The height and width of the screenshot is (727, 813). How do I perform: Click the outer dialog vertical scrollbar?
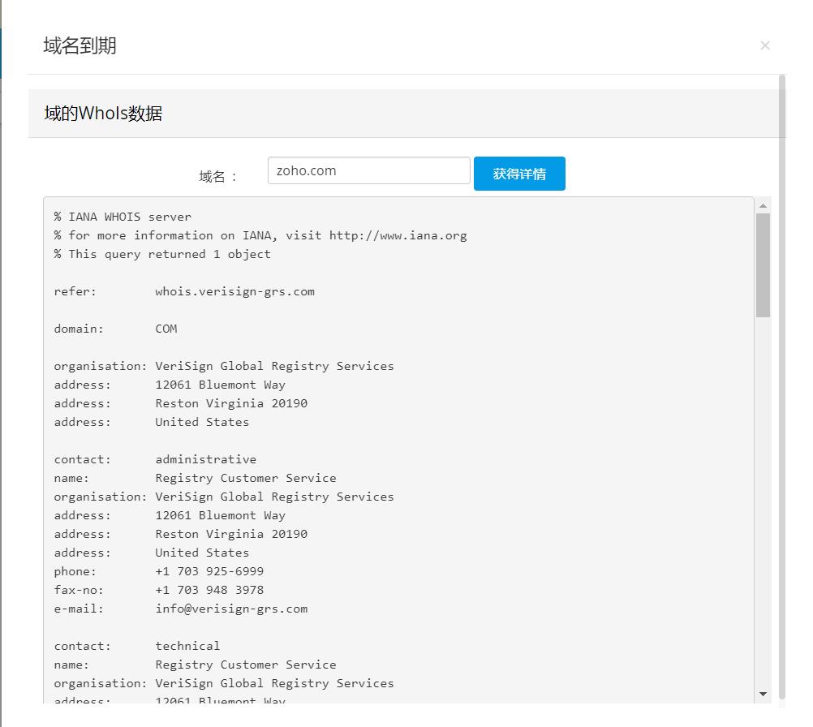(782, 387)
